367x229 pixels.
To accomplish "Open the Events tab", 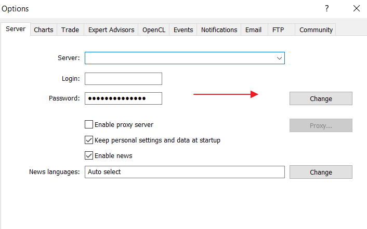I will click(x=183, y=30).
